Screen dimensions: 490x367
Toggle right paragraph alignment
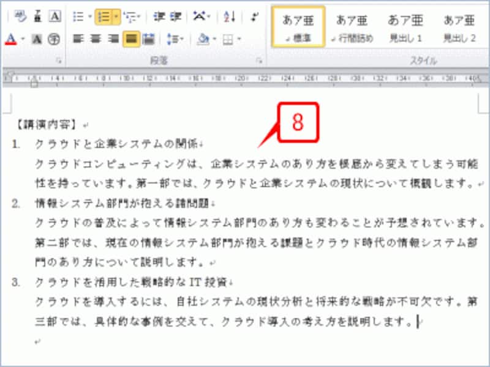[x=113, y=39]
